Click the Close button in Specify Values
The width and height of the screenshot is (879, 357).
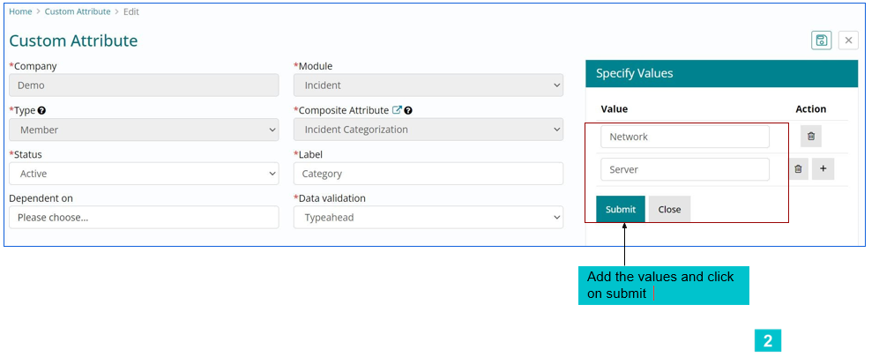[x=669, y=209]
